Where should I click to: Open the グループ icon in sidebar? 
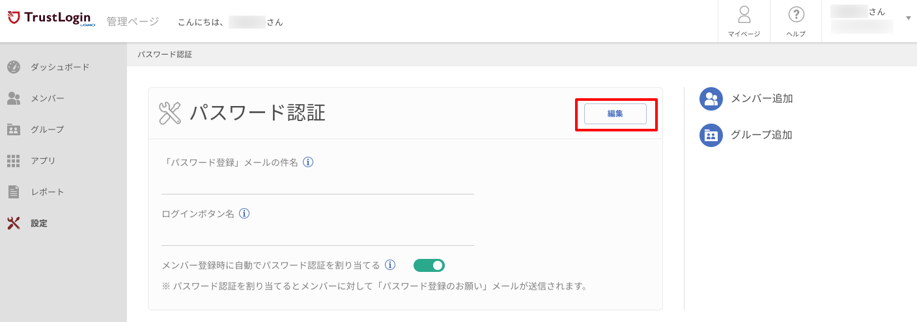[14, 129]
